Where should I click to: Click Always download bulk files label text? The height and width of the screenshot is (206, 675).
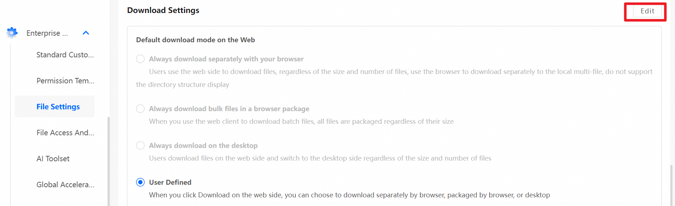coord(229,109)
